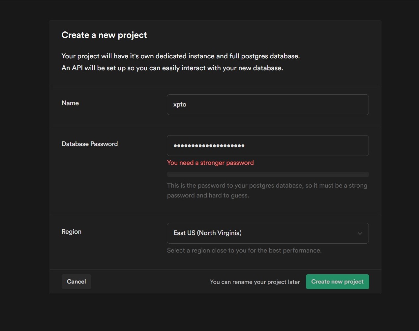Image resolution: width=419 pixels, height=331 pixels.
Task: Click "You can rename your project later" text
Action: click(x=255, y=282)
